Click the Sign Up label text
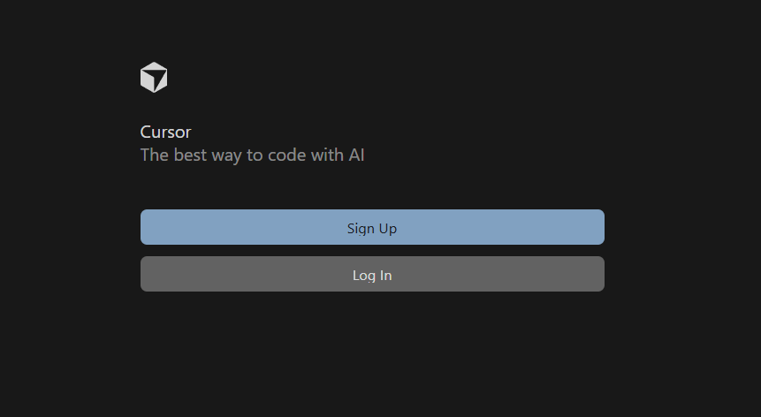The width and height of the screenshot is (761, 417). (372, 228)
